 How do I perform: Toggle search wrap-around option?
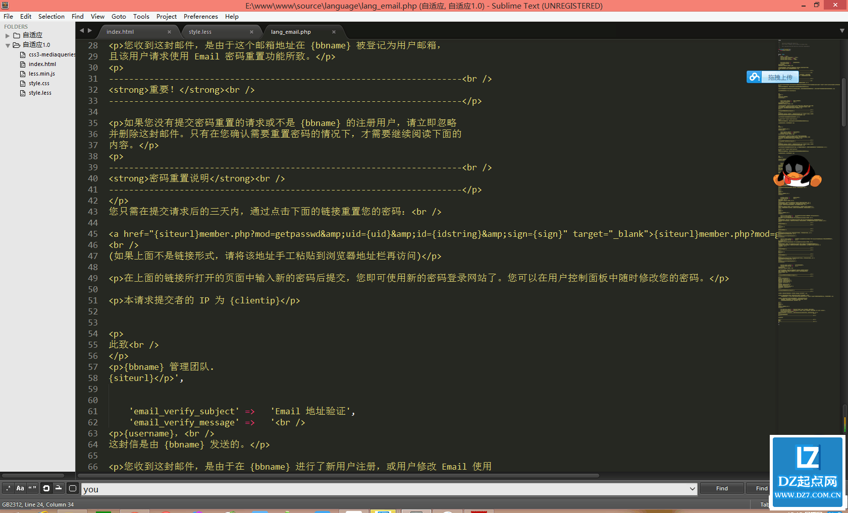[x=46, y=488]
